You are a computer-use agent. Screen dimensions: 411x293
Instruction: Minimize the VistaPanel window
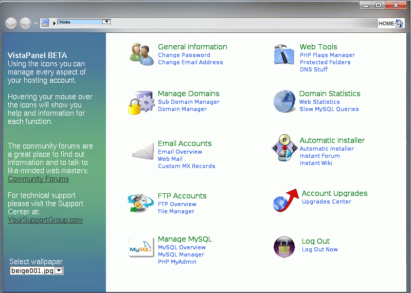pyautogui.click(x=366, y=5)
